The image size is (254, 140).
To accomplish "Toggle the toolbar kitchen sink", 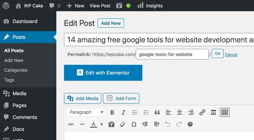I will click(x=225, y=112).
